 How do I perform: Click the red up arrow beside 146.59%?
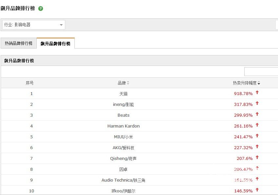[257, 190]
